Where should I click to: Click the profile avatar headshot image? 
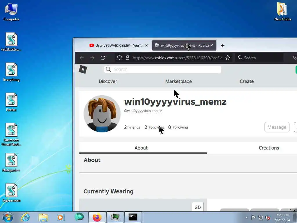[102, 114]
